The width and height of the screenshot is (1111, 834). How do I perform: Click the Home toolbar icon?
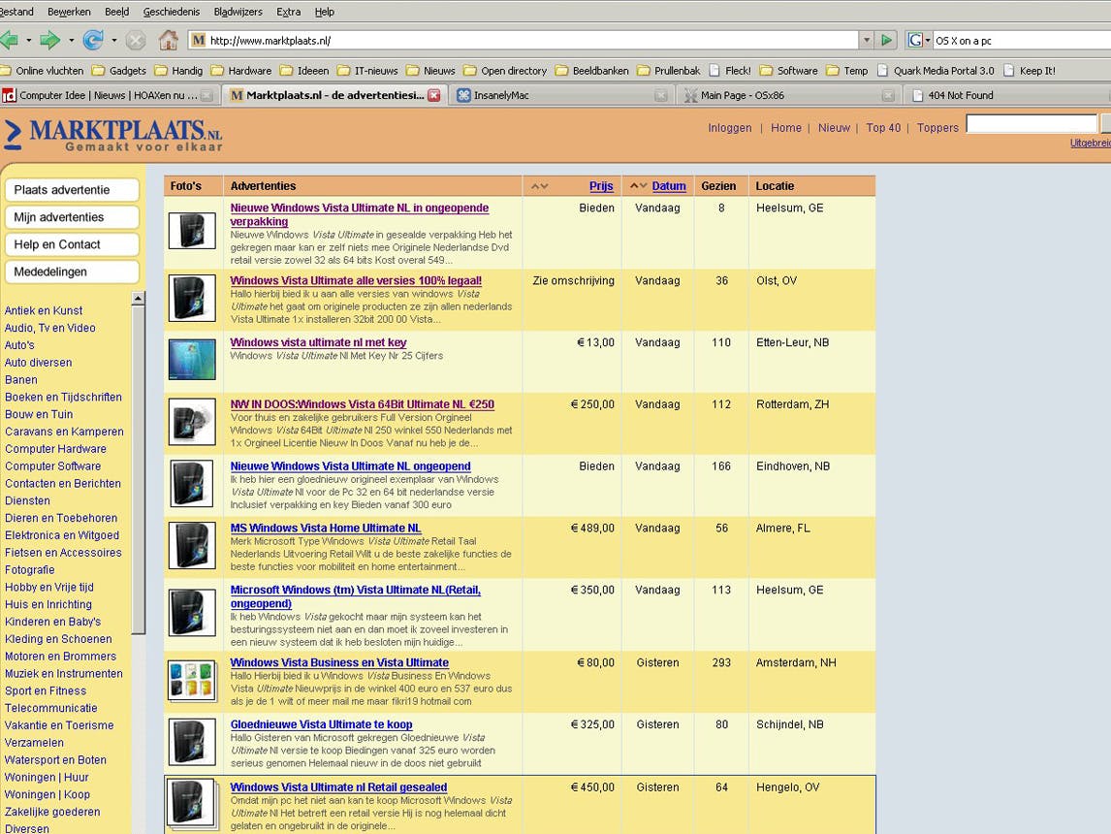click(x=170, y=40)
